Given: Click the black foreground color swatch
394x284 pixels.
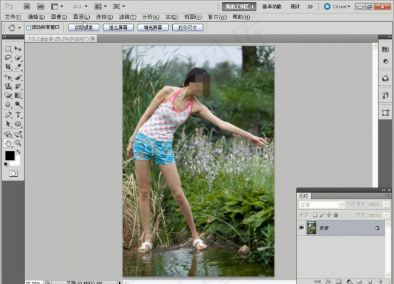Looking at the screenshot, I should [x=10, y=155].
